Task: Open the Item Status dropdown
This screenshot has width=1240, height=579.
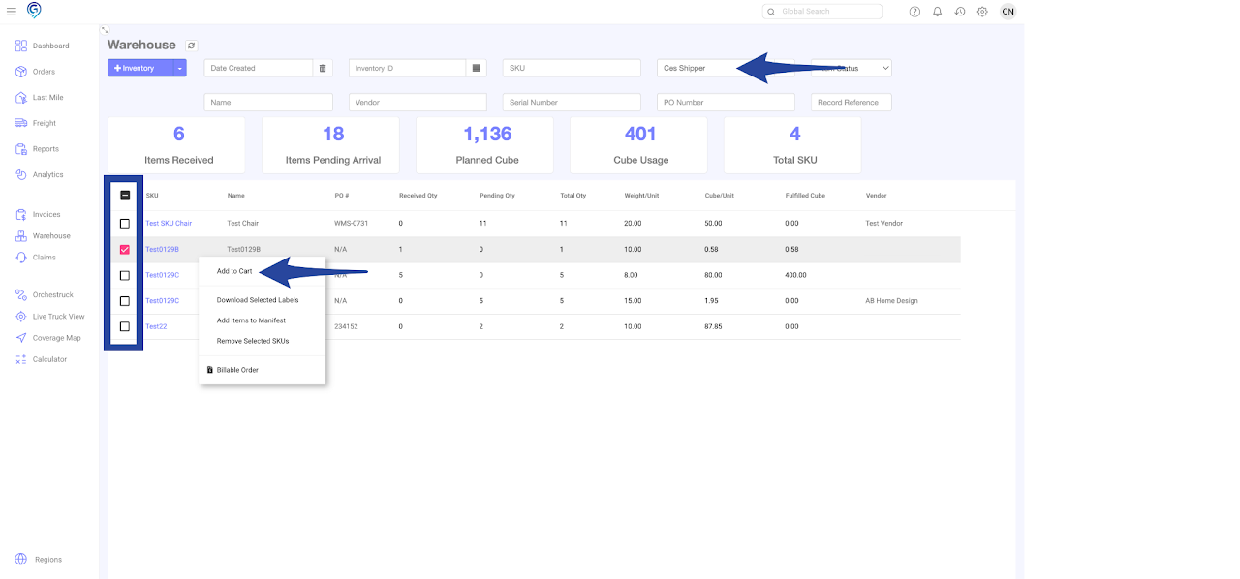Action: [x=852, y=68]
